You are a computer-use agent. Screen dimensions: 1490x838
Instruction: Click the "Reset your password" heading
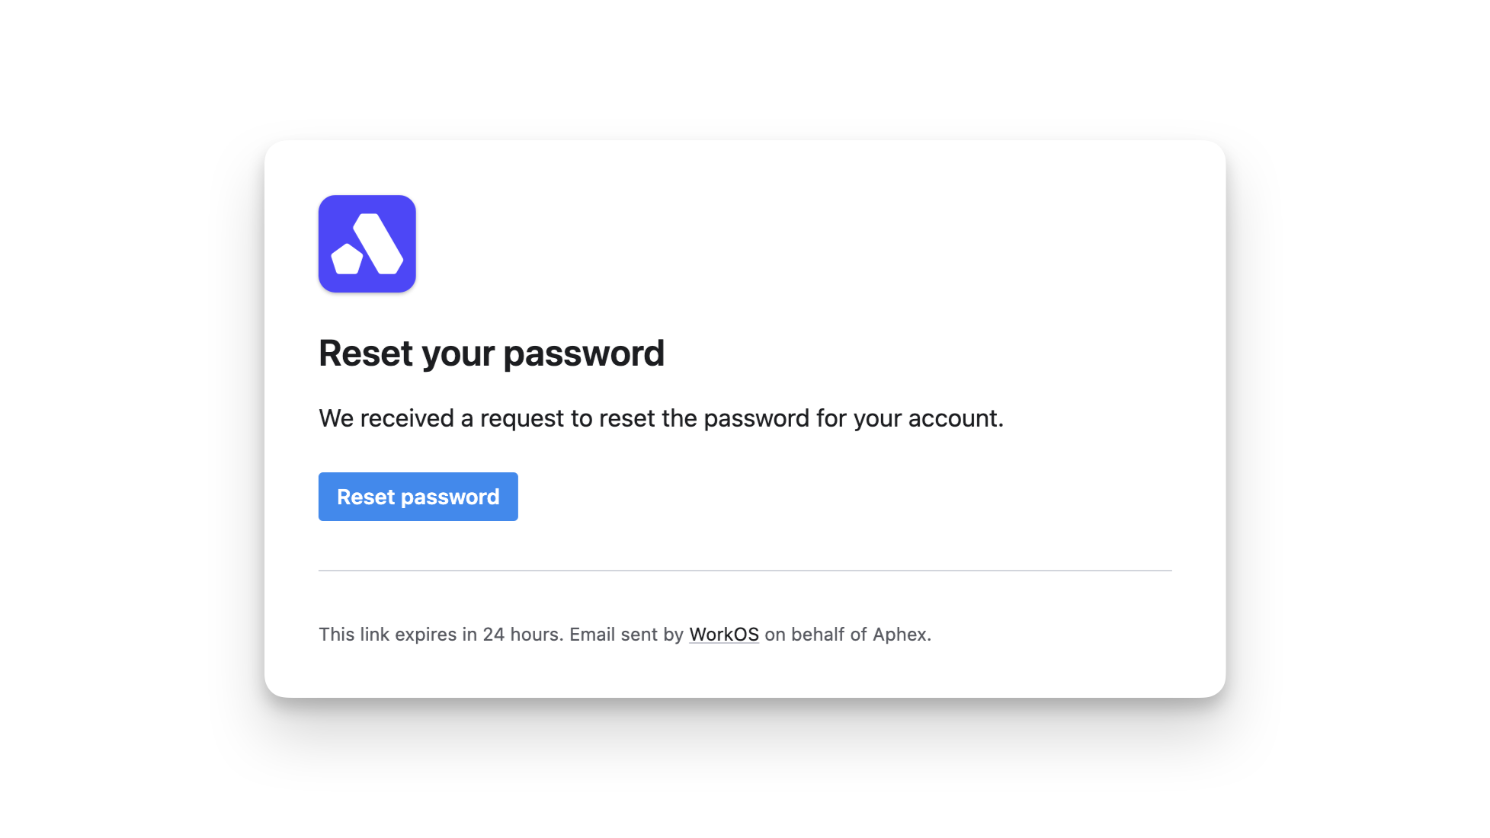click(491, 353)
